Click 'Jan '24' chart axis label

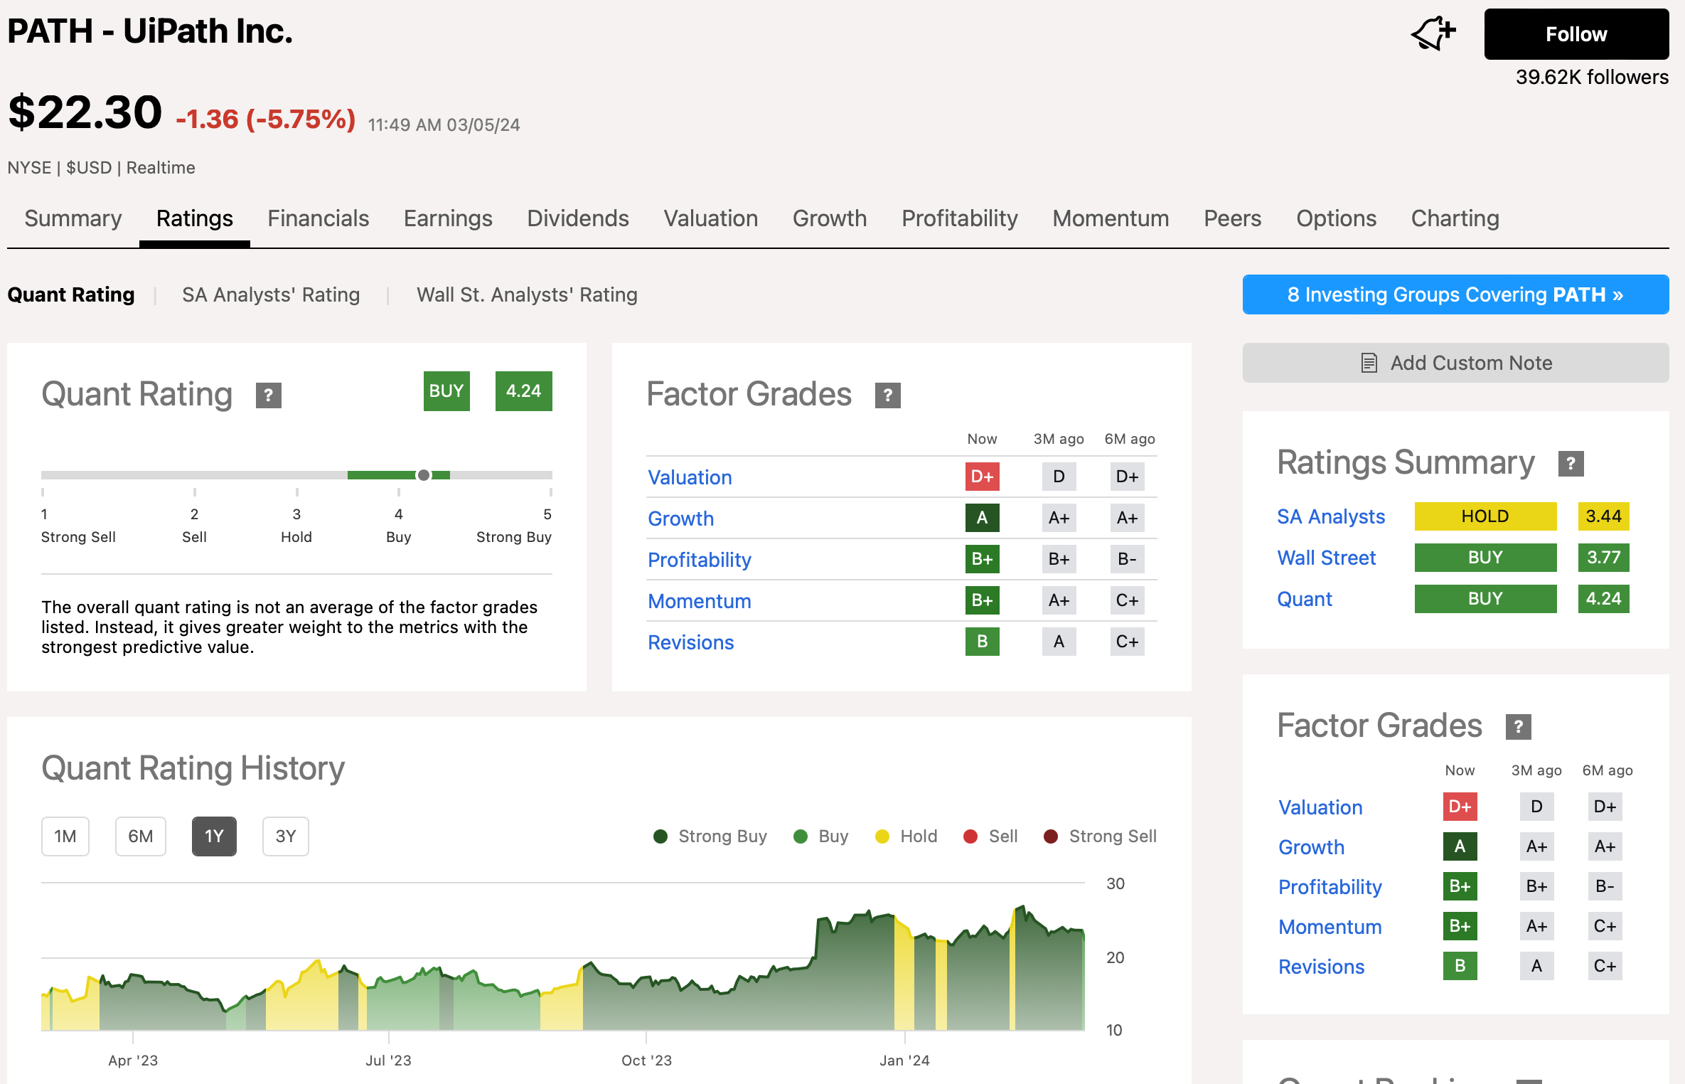tap(904, 1061)
